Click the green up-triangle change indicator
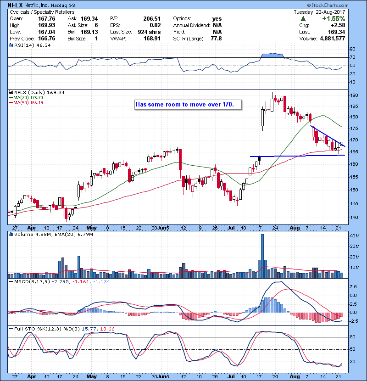367x381 pixels. coord(303,19)
